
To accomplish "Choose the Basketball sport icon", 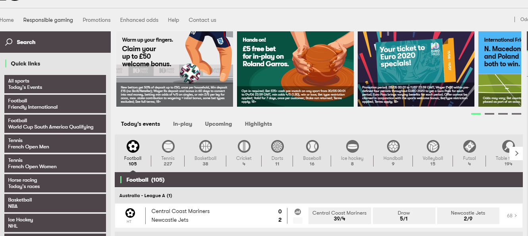I will click(205, 147).
